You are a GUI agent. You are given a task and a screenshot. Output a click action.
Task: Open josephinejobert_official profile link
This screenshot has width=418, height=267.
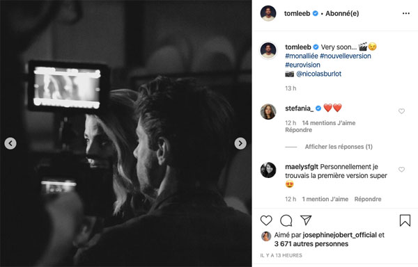pyautogui.click(x=340, y=235)
